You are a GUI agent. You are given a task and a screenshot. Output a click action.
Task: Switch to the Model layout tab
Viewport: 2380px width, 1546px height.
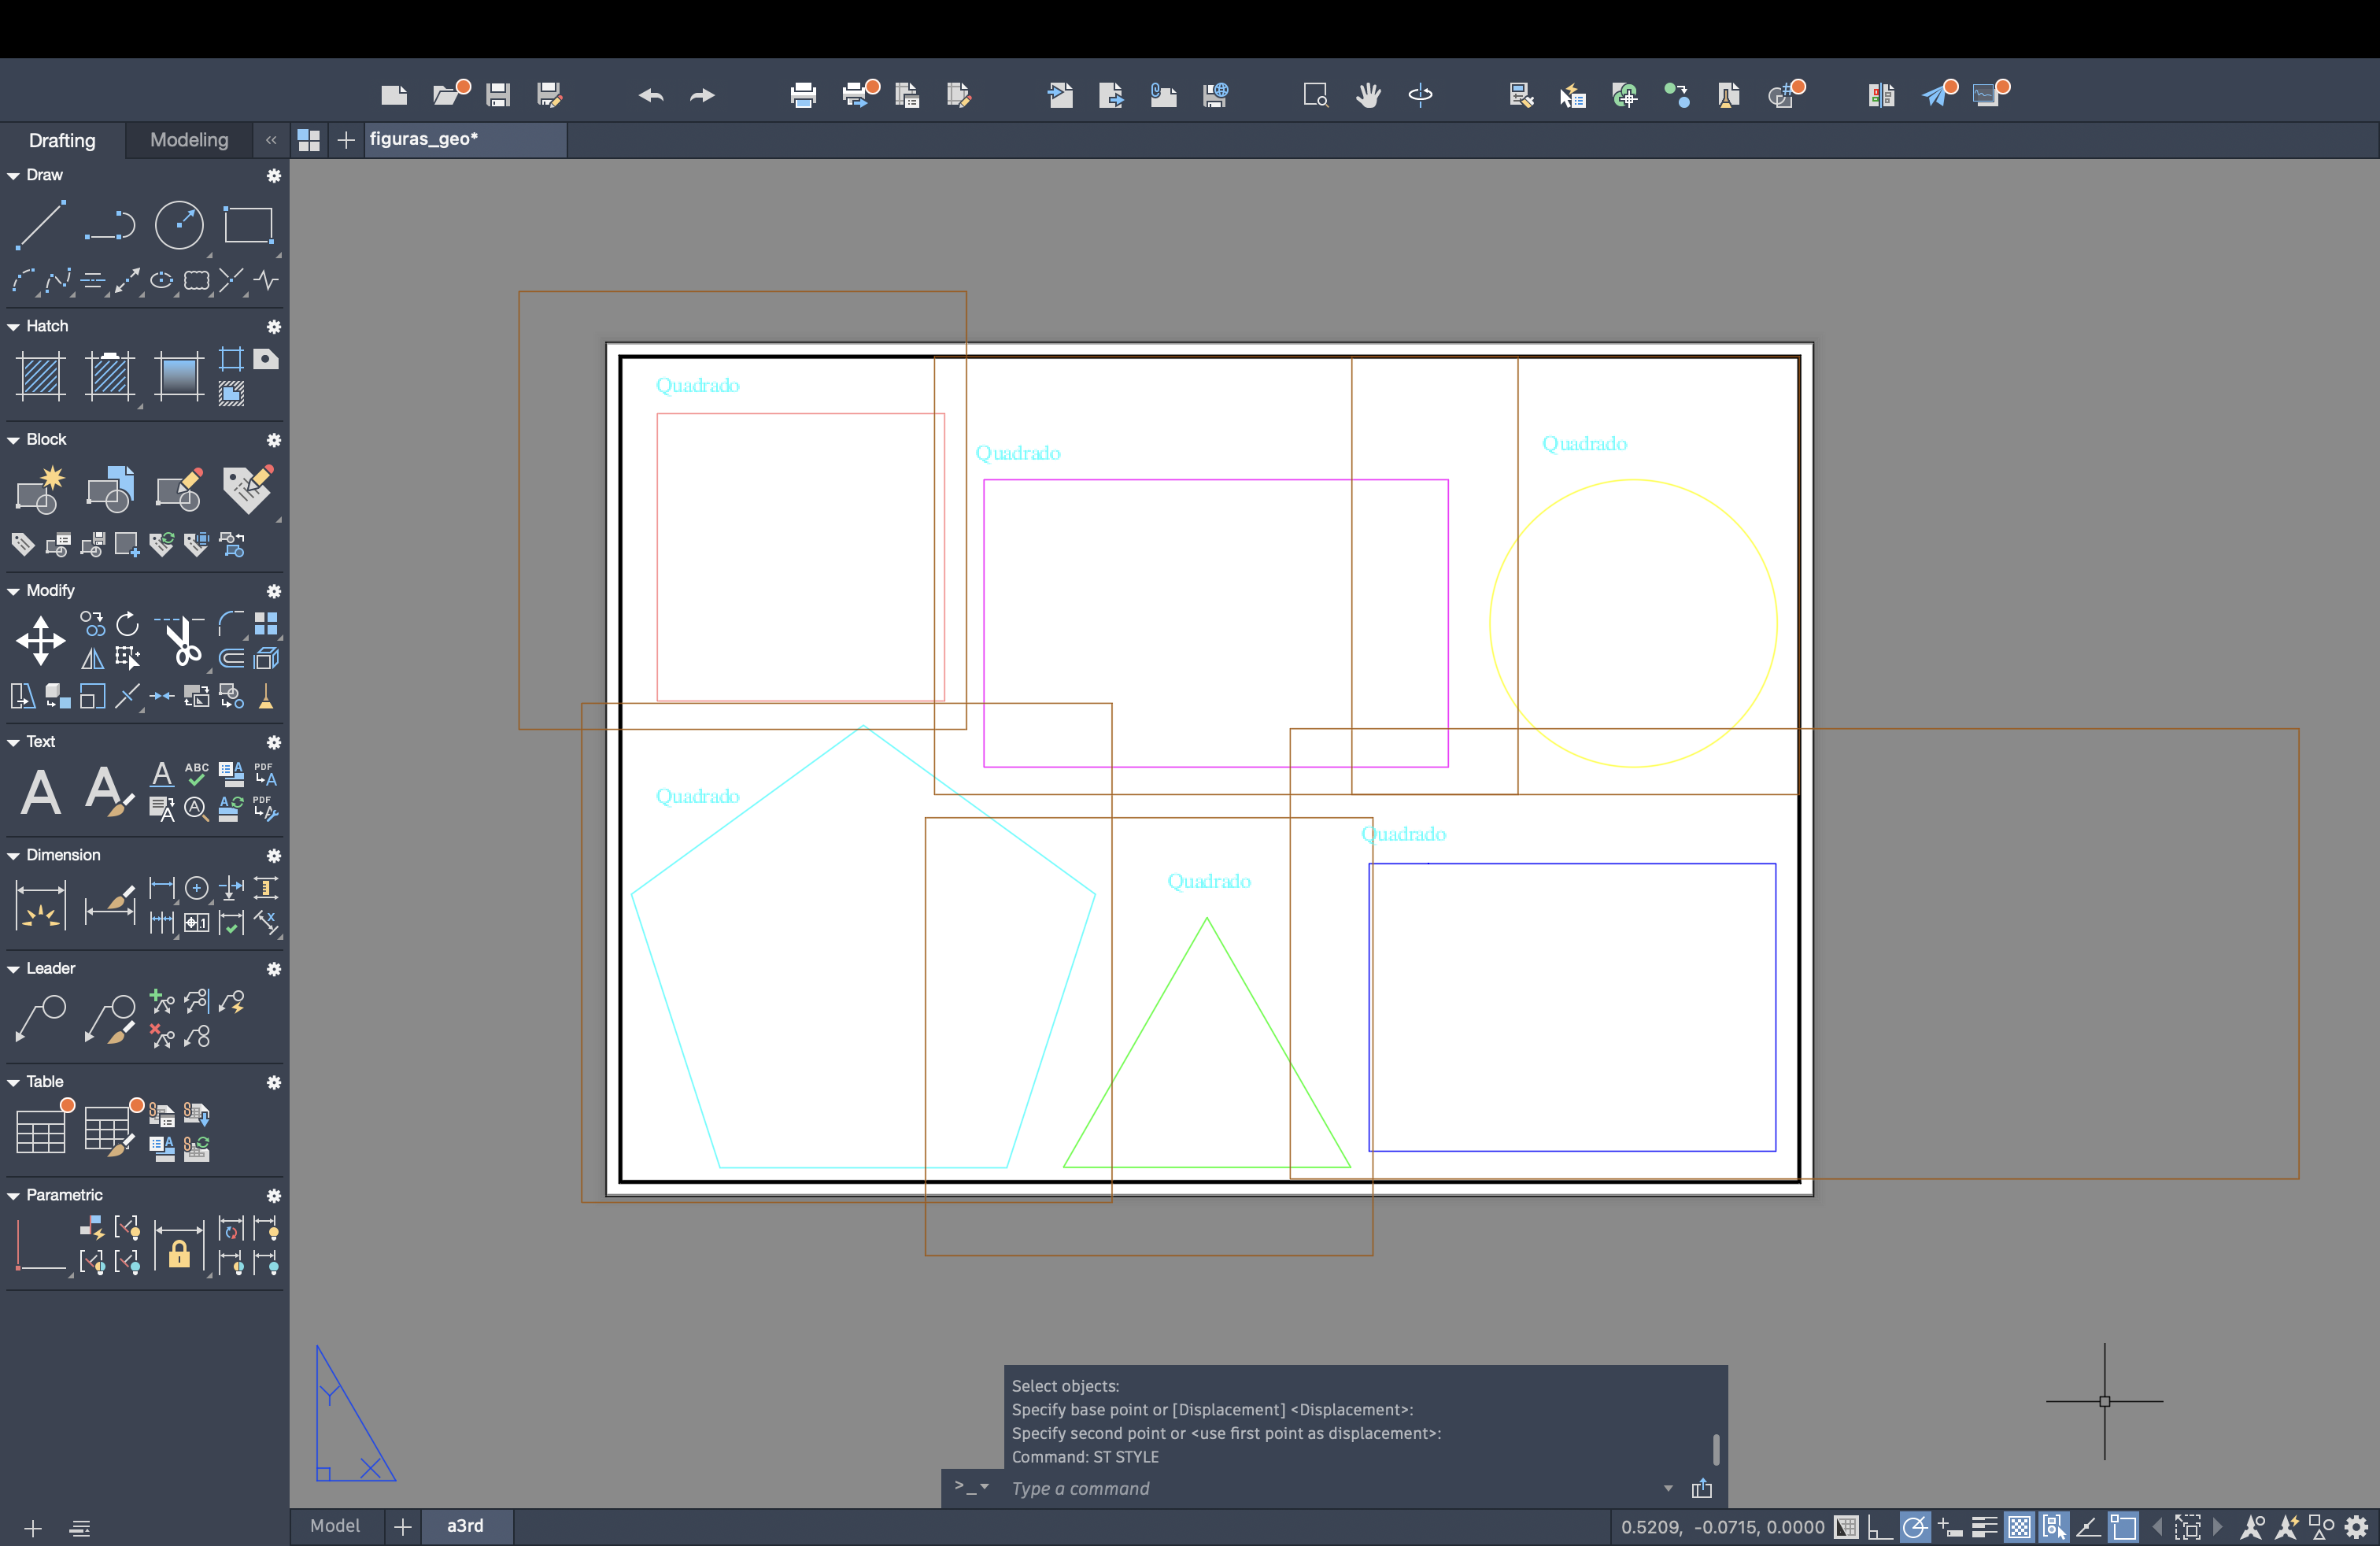[x=335, y=1525]
